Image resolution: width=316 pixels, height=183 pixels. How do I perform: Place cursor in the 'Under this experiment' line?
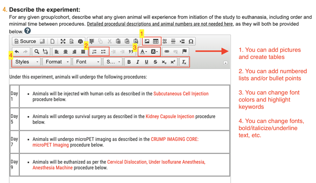tap(78, 77)
